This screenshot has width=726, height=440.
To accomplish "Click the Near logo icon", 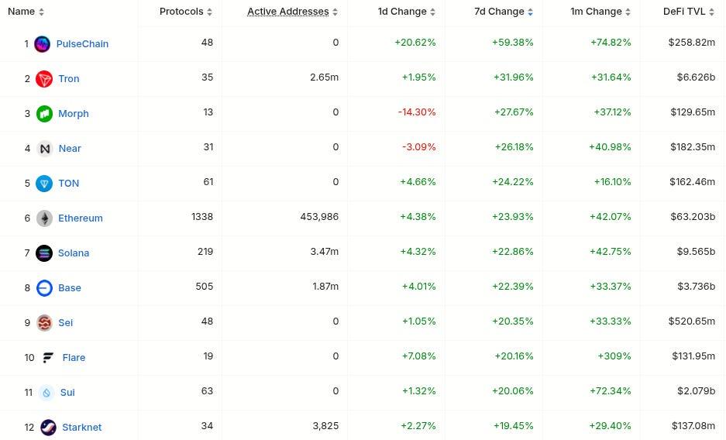I will tap(44, 149).
